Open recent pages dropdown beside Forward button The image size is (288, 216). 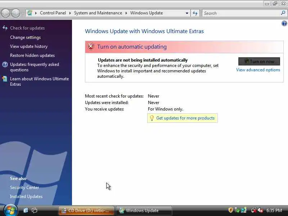click(23, 13)
